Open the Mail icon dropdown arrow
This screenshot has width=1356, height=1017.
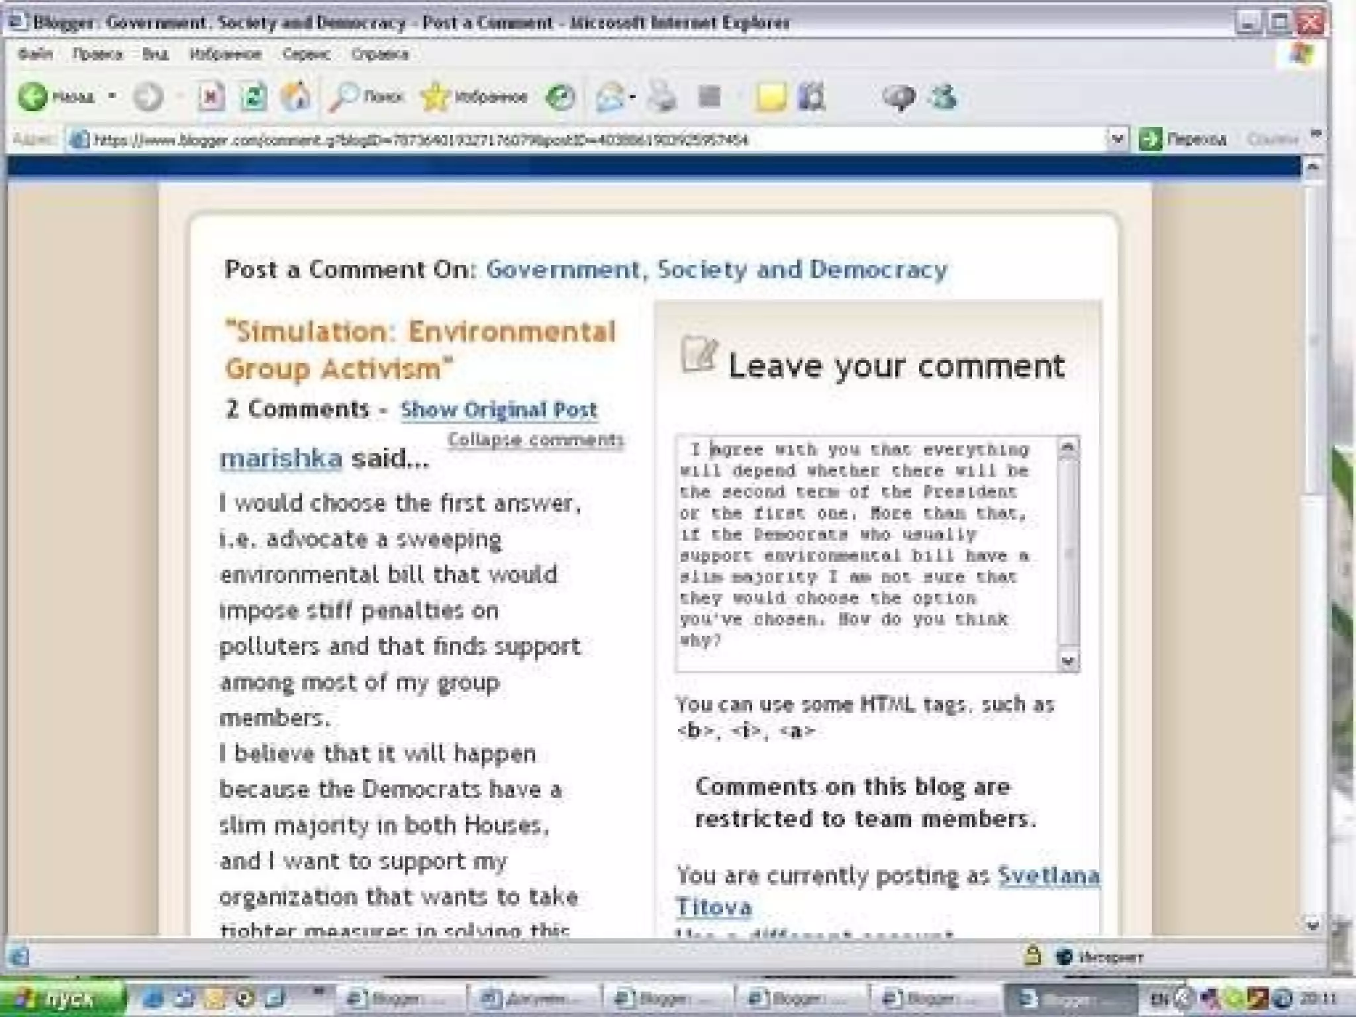(632, 97)
